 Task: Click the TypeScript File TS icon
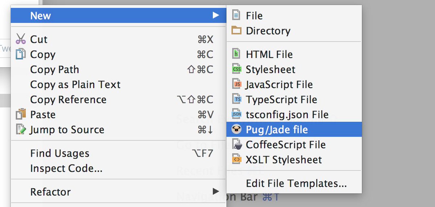[236, 99]
